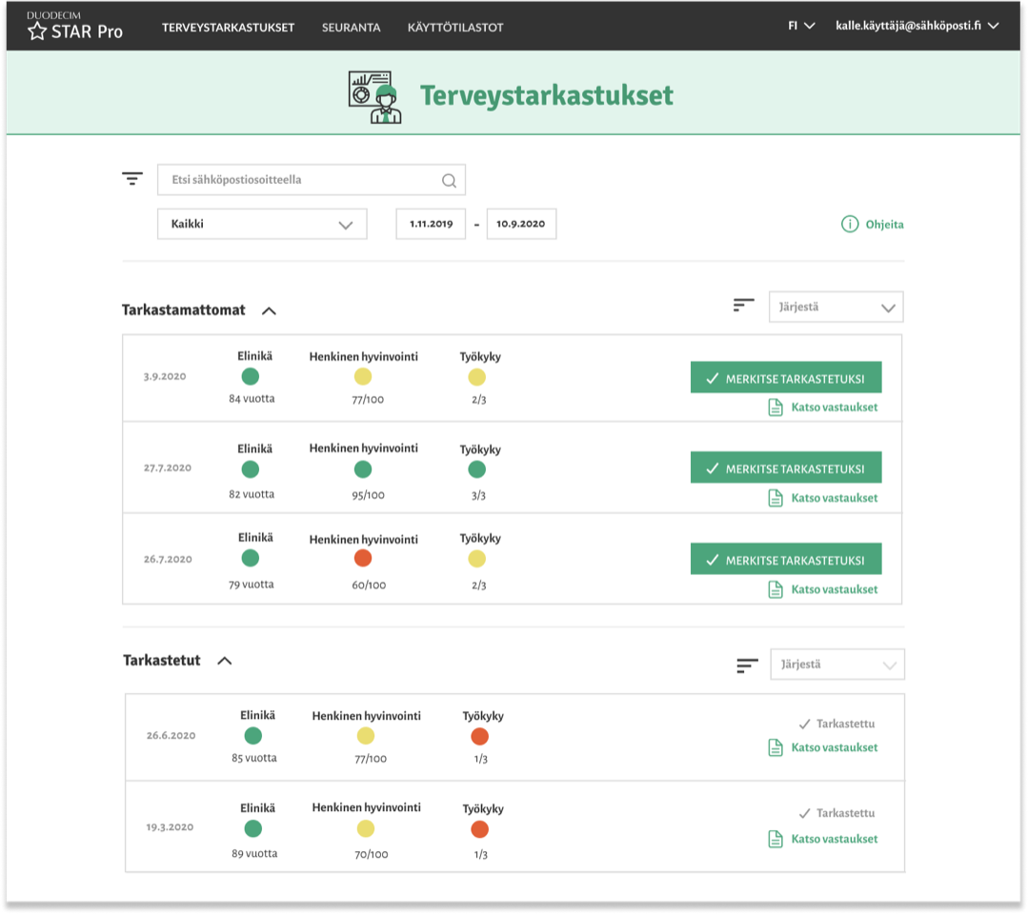1028x914 pixels.
Task: Click the green Elinikä indicator for 3.9.2020
Action: tap(251, 377)
